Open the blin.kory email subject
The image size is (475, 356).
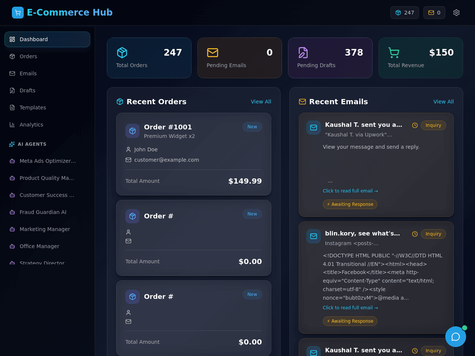tap(363, 234)
